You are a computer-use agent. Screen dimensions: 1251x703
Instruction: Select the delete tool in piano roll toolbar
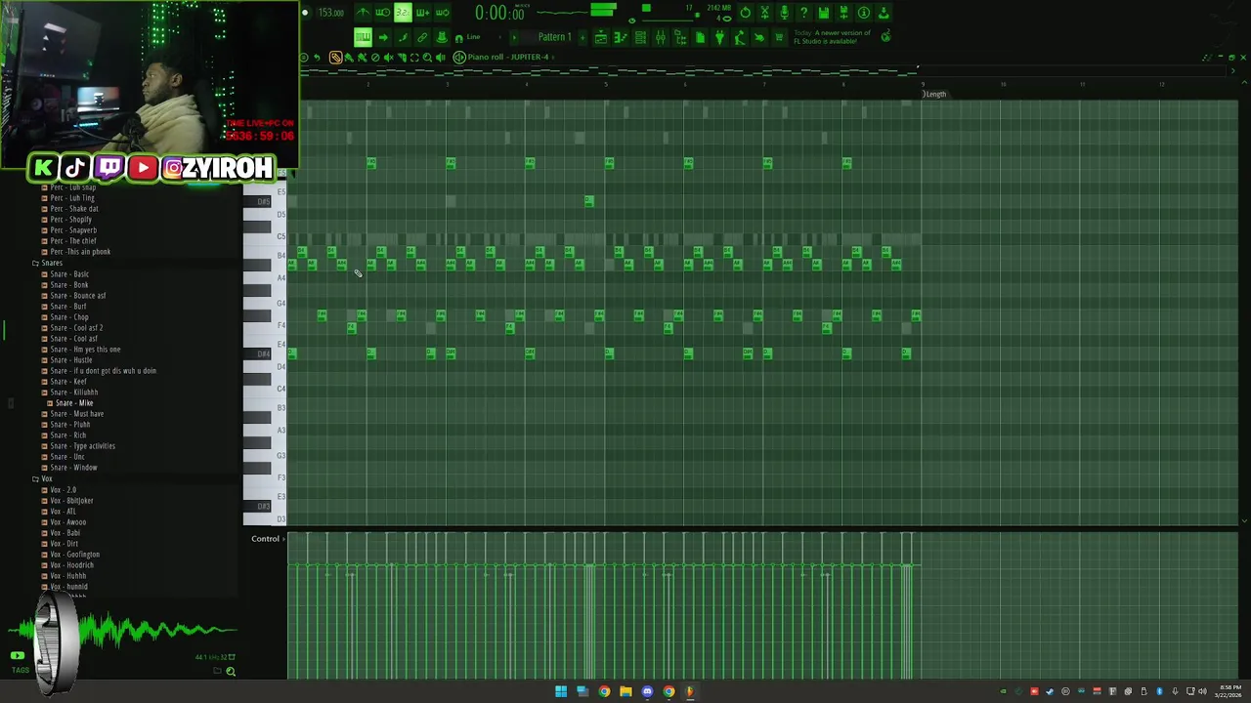click(x=375, y=57)
